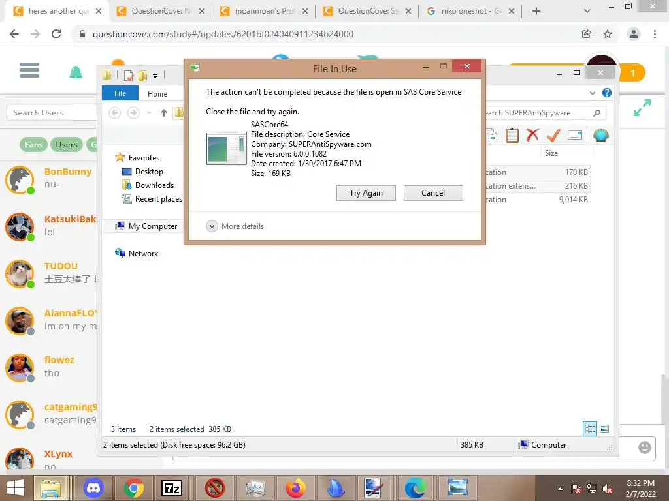Viewport: 669px width, 501px height.
Task: Open Chrome tab search dropdown
Action: pyautogui.click(x=587, y=11)
